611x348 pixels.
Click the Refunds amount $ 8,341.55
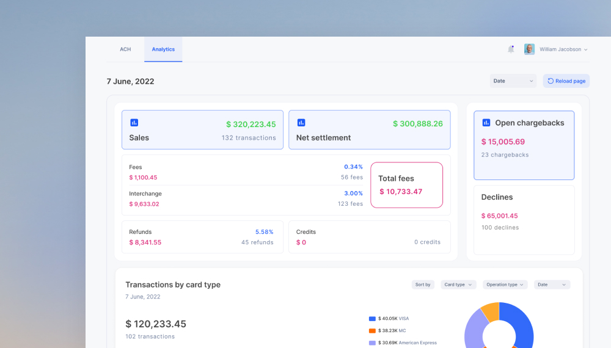coord(145,242)
